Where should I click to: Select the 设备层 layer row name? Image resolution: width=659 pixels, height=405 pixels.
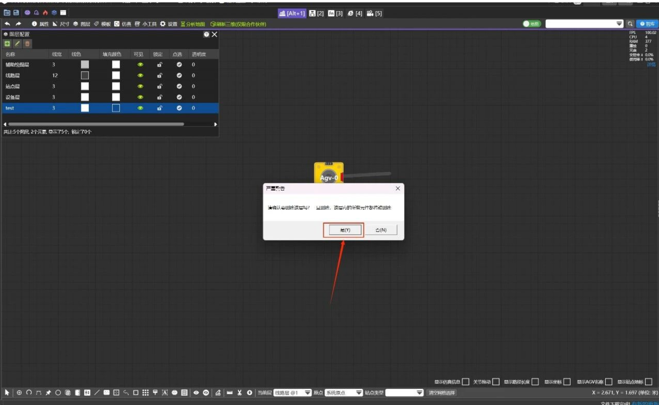pos(13,97)
